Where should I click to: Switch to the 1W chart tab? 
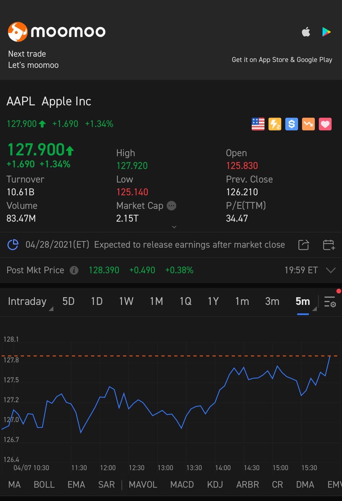coord(126,301)
